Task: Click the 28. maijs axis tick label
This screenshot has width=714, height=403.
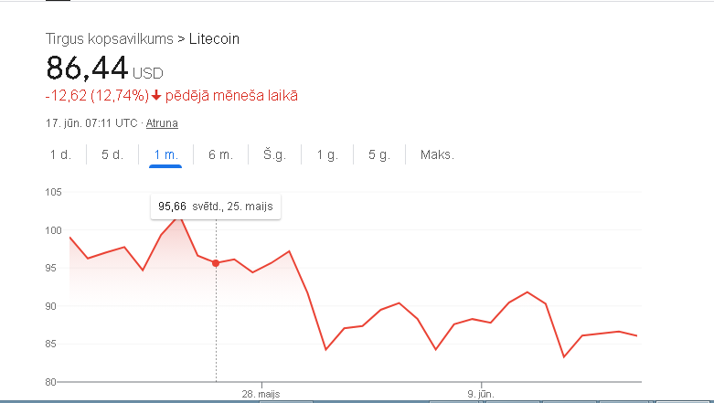Action: (x=261, y=394)
